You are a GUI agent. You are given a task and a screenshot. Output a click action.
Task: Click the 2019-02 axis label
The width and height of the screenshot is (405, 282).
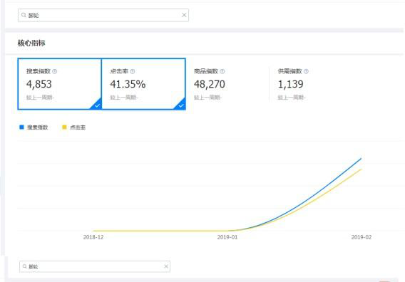pyautogui.click(x=362, y=237)
